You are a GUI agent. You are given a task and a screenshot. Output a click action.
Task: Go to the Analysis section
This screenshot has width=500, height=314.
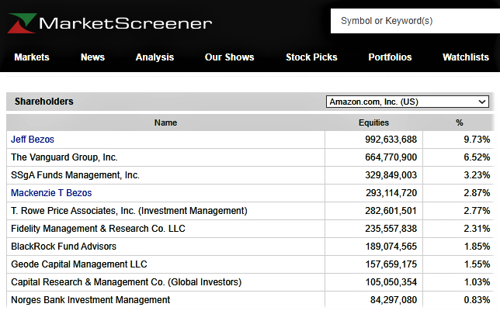coord(155,57)
